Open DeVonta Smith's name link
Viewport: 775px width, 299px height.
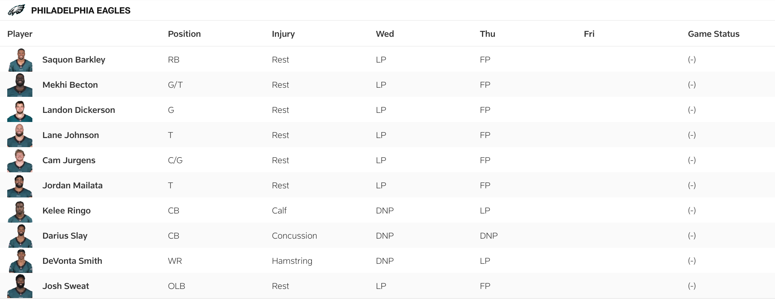click(72, 261)
